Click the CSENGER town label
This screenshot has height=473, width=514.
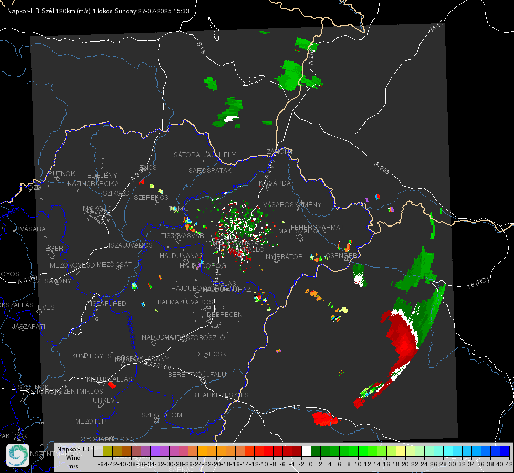coord(342,256)
